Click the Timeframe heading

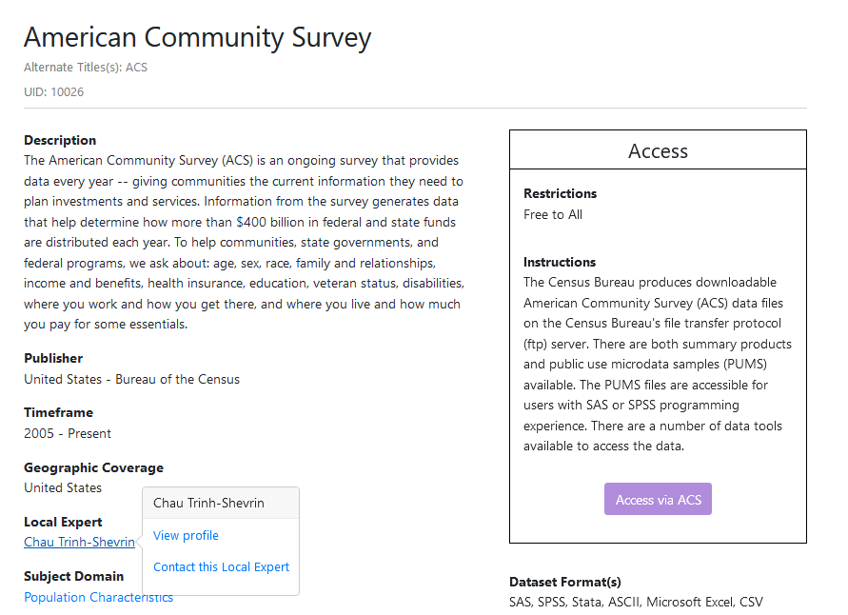[58, 412]
